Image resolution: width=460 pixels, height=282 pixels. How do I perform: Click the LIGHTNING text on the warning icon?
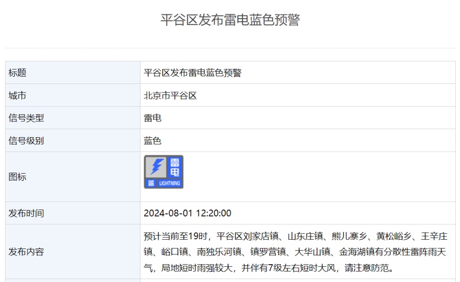[x=170, y=183]
